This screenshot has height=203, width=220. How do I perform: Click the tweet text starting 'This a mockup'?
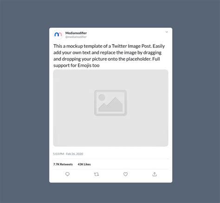(109, 56)
